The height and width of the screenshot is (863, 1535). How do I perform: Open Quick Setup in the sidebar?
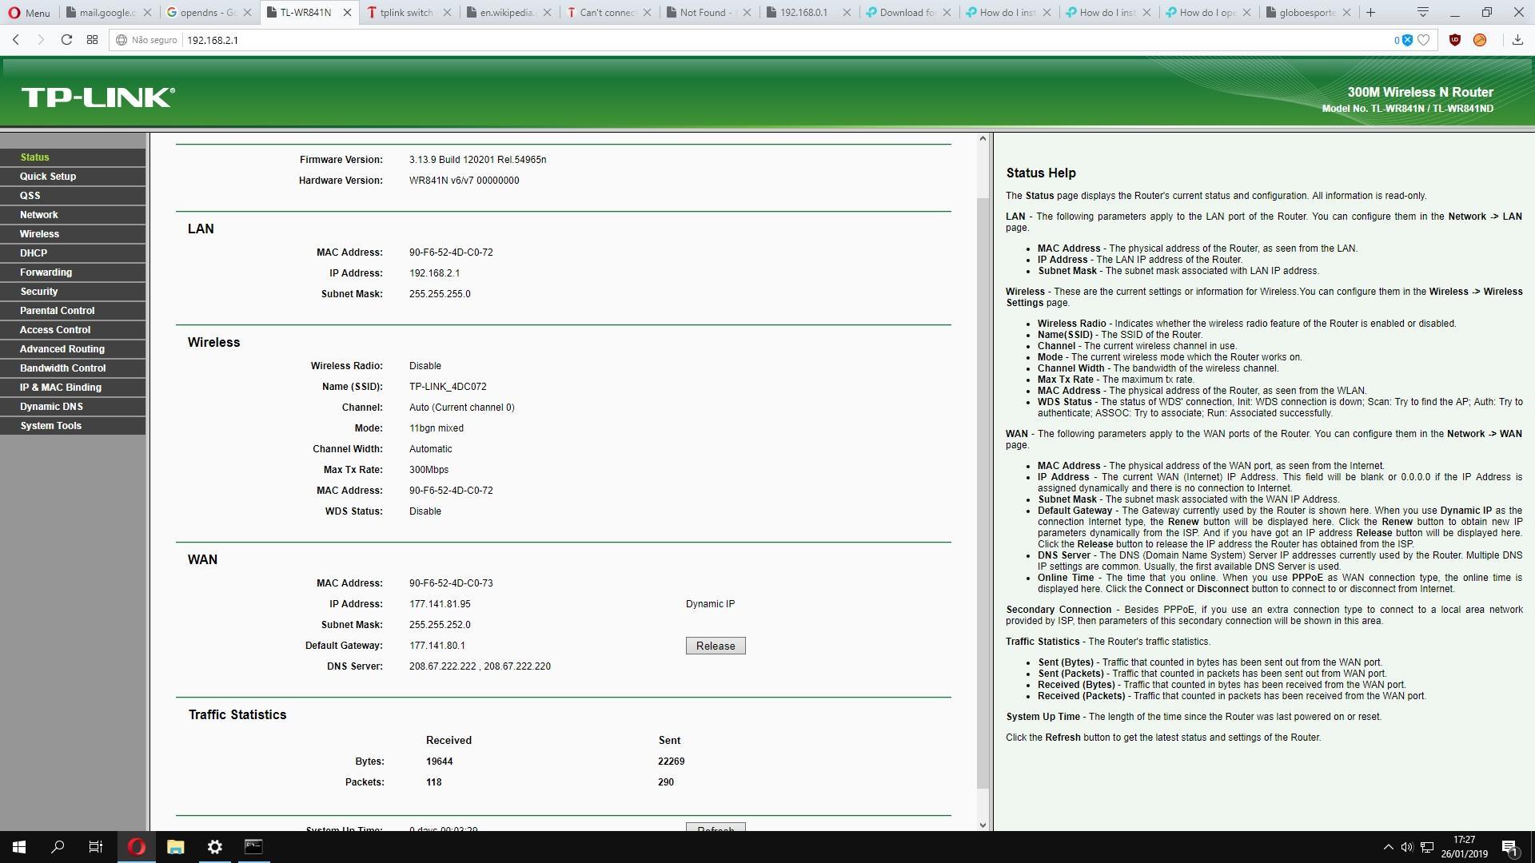point(73,177)
